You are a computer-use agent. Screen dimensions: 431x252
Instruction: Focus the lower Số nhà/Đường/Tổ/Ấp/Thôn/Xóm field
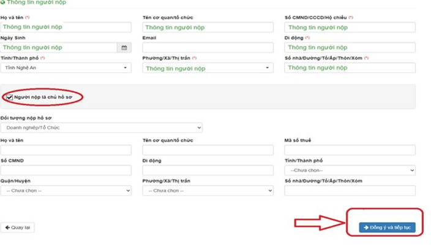coord(350,190)
